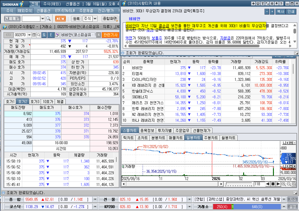Switch to 10호가 tab
Viewport: 299px width, 211px height.
coord(48,102)
